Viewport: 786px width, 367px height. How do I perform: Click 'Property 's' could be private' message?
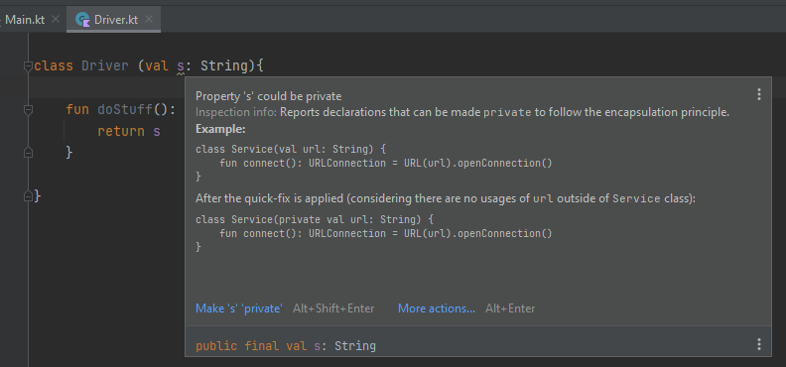[x=268, y=96]
